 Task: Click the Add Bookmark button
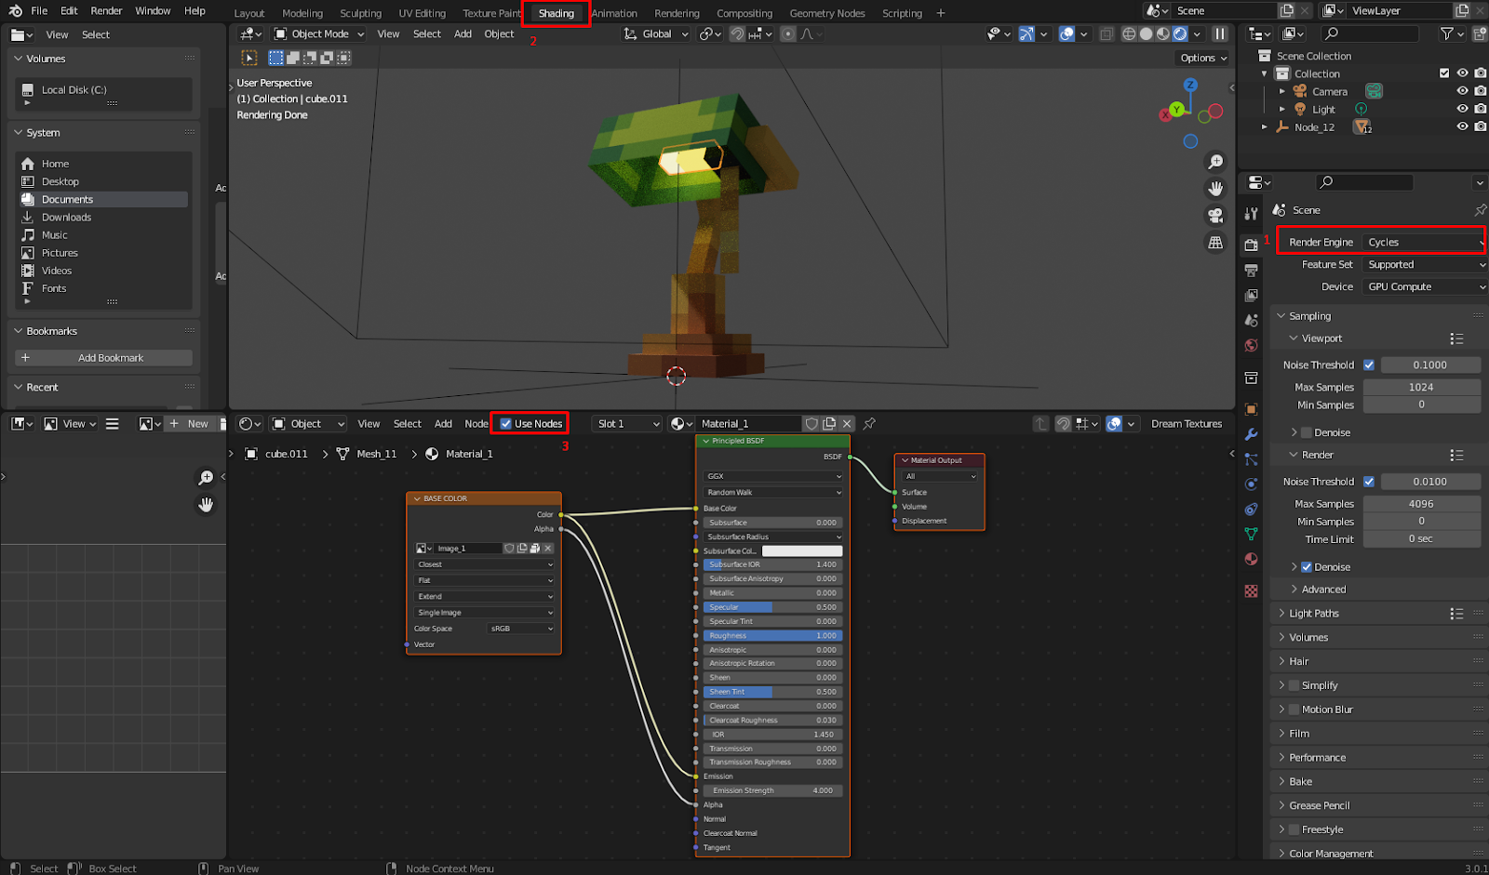tap(103, 358)
